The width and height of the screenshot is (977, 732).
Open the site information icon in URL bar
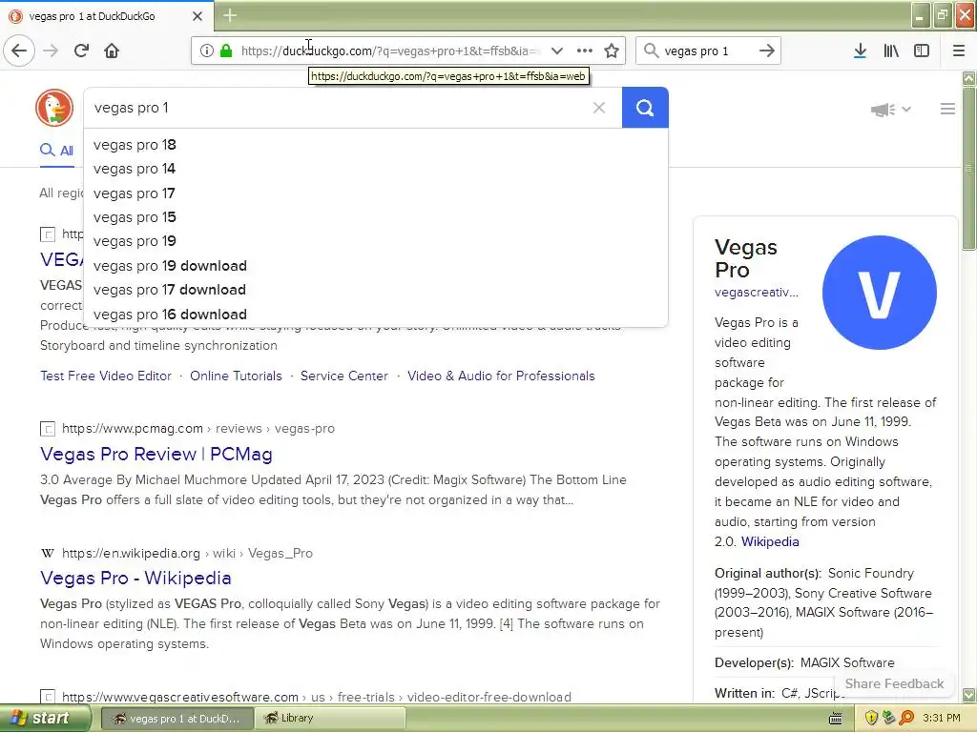click(x=207, y=51)
